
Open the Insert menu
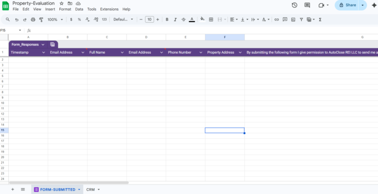click(50, 9)
